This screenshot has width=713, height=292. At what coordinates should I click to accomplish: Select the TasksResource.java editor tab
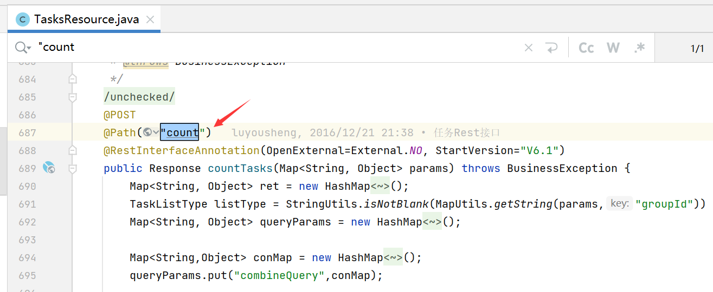(86, 20)
